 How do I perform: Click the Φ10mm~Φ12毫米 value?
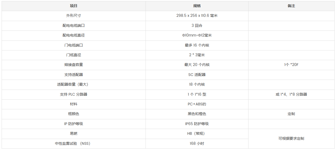197,35
